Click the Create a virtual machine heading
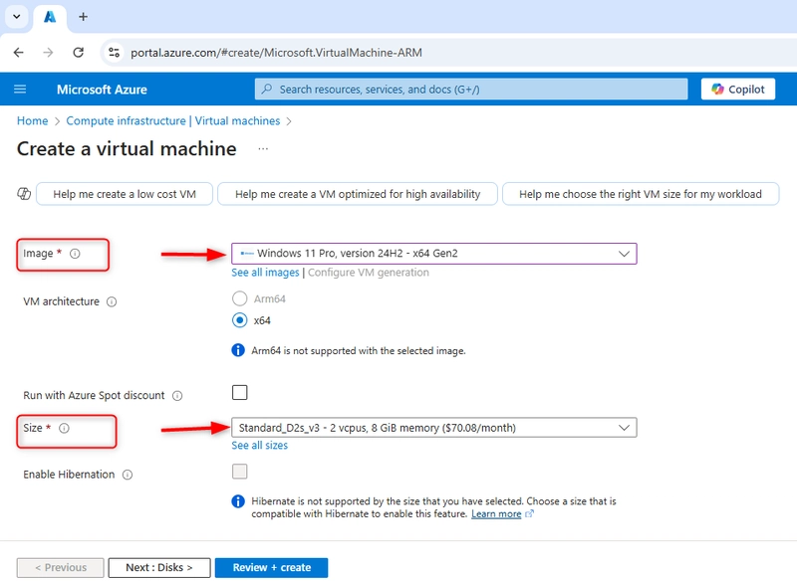The image size is (797, 582). click(127, 148)
